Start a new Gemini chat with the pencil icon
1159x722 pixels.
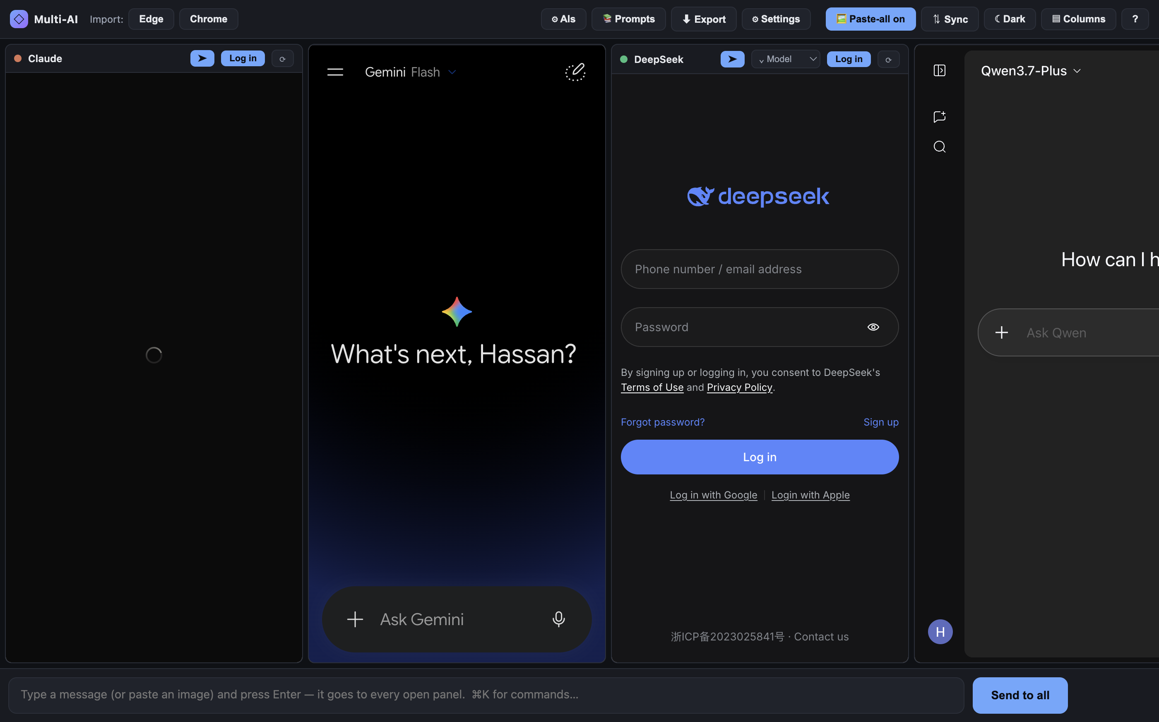point(575,72)
